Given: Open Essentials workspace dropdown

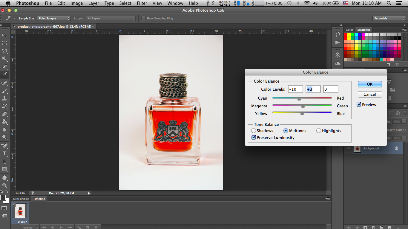Looking at the screenshot, I should click(x=389, y=18).
